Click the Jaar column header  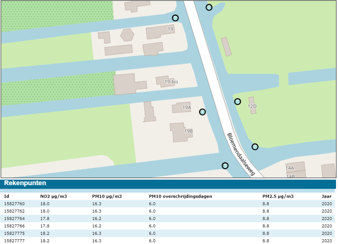click(326, 196)
